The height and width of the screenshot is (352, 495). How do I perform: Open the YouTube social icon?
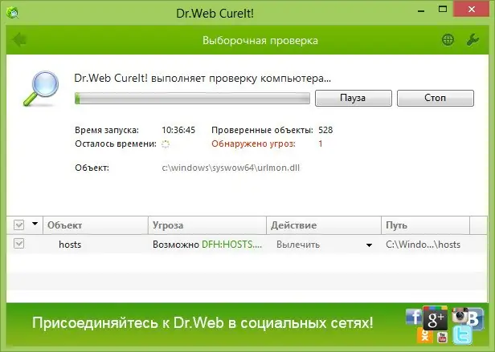coord(442,338)
